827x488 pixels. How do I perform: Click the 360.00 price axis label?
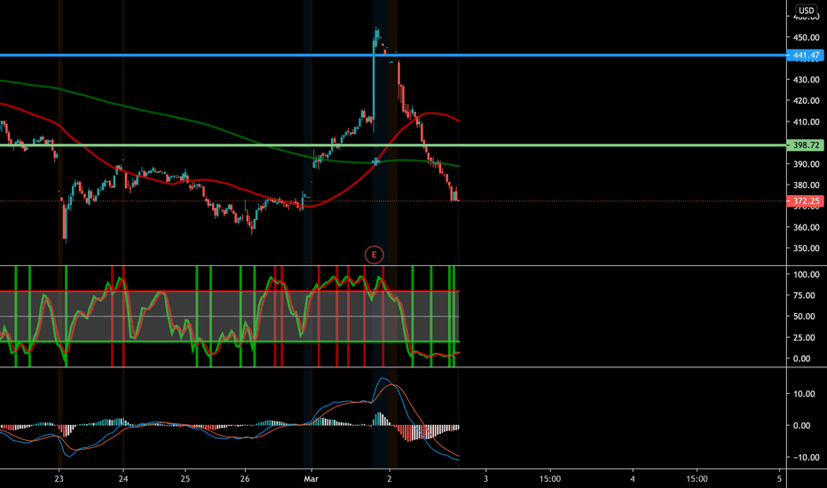tap(807, 227)
